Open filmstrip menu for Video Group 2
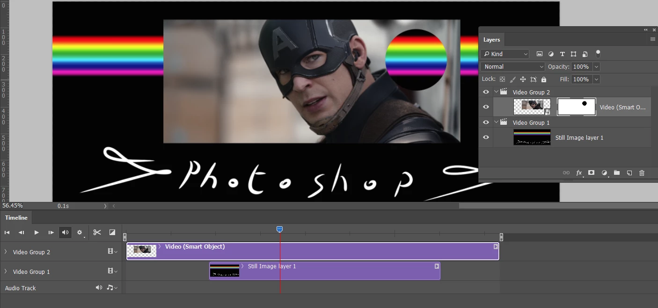 (112, 251)
